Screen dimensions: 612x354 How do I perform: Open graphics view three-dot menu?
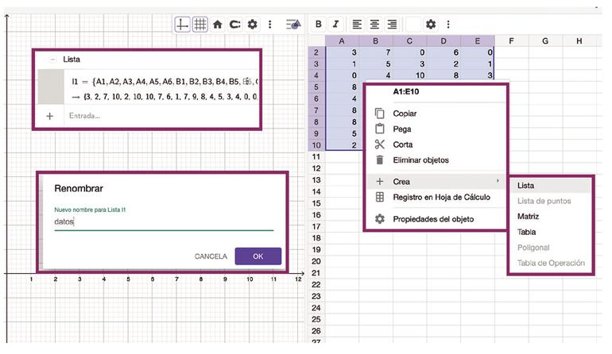click(269, 25)
